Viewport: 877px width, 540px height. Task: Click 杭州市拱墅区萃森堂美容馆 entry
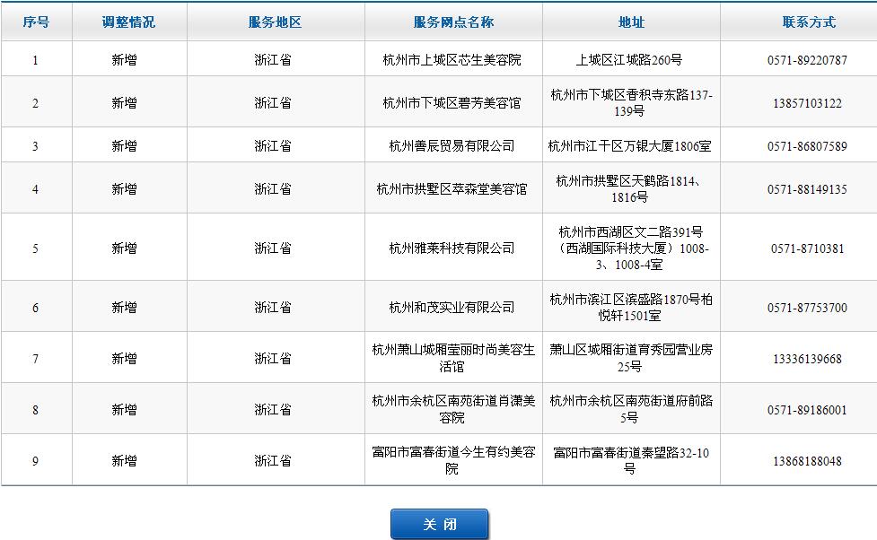[452, 189]
